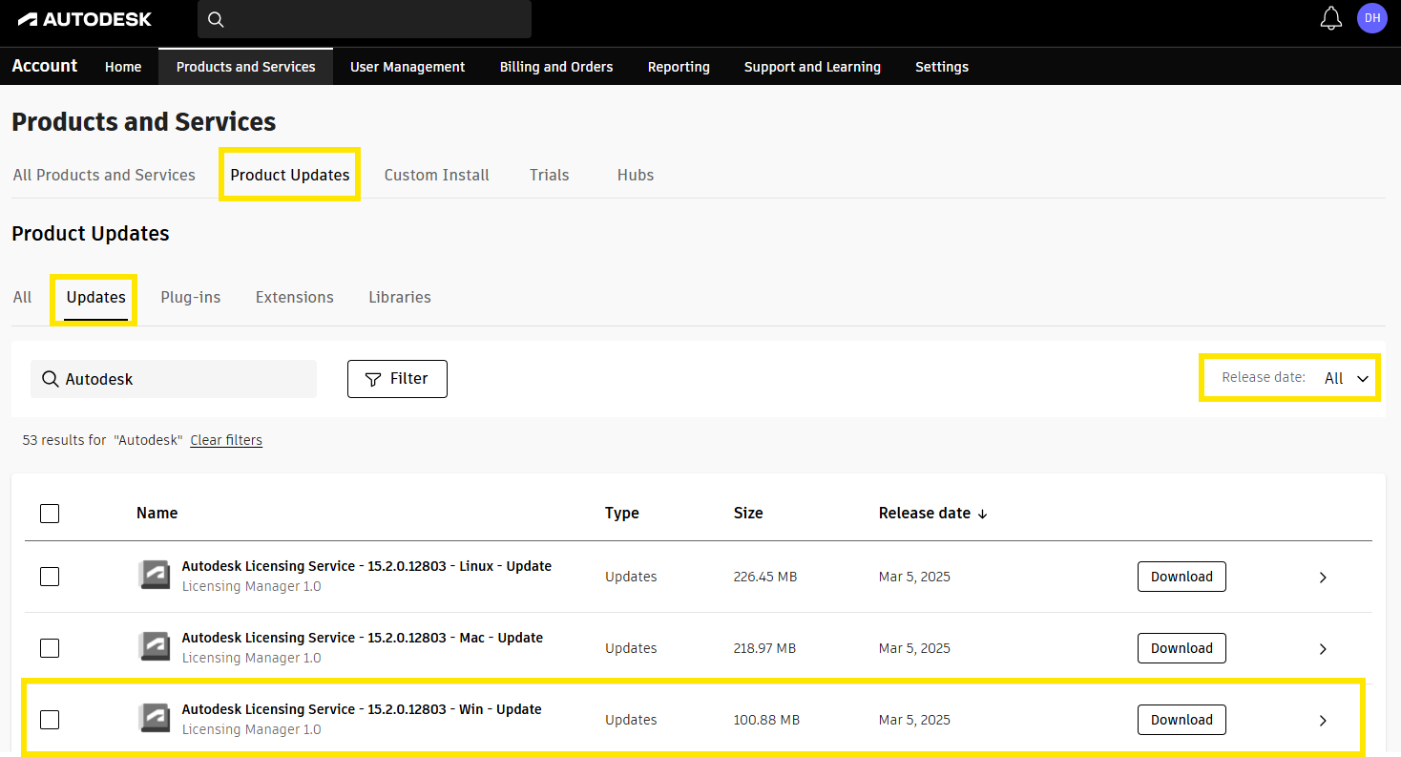This screenshot has width=1401, height=757.
Task: Click the Release date sort arrow
Action: pos(983,514)
